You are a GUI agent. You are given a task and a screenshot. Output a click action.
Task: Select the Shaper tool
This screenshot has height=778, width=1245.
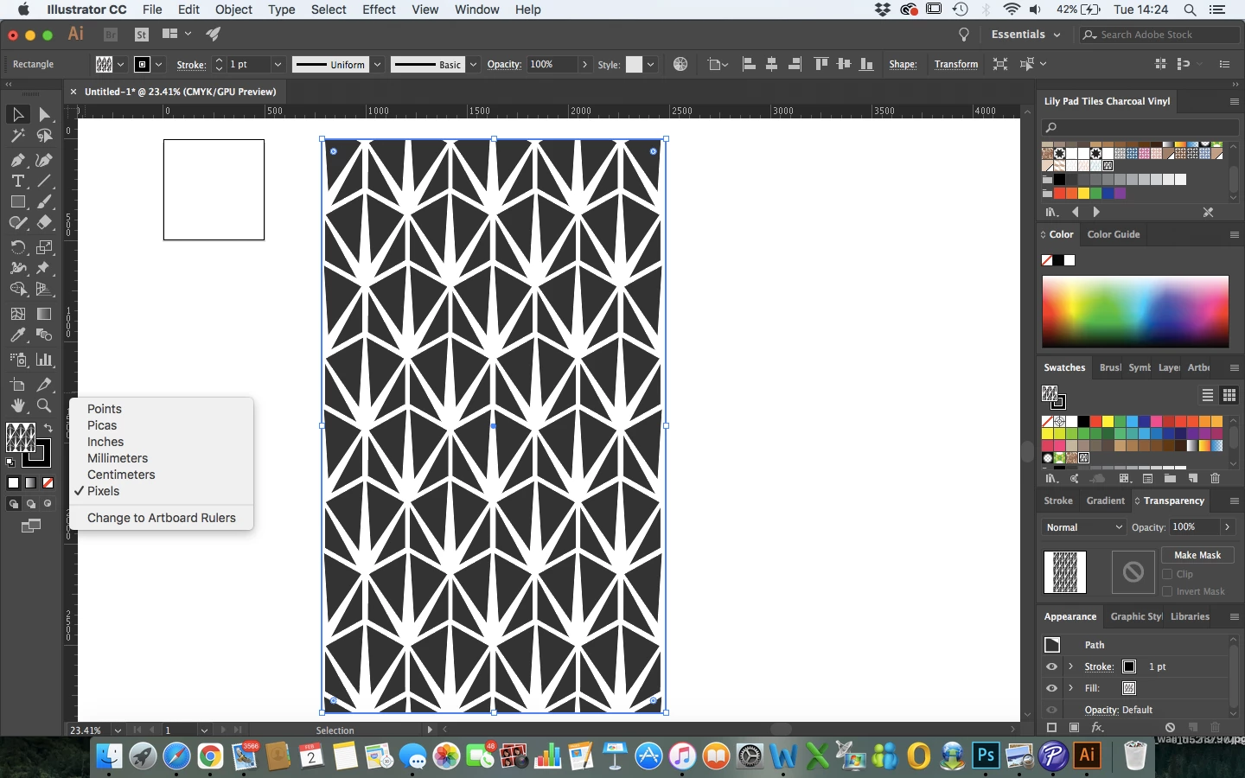[17, 222]
